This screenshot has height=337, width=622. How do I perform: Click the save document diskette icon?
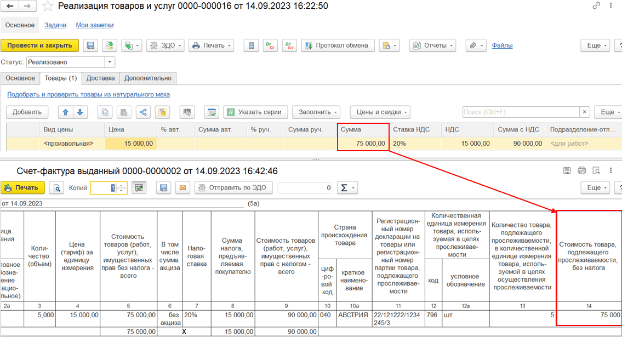90,45
